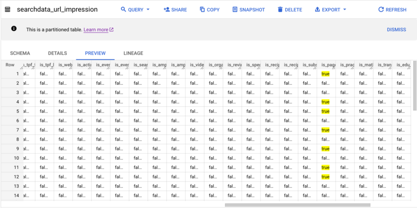
Task: Click the REFRESH circular arrow icon
Action: pos(381,10)
